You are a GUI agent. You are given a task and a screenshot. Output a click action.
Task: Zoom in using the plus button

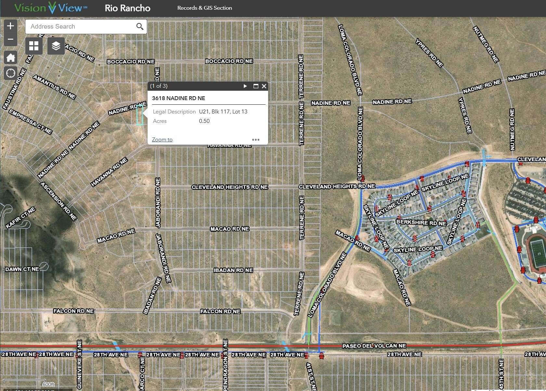(10, 26)
